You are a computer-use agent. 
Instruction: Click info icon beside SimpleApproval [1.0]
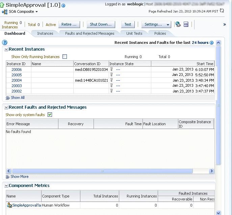click(x=63, y=6)
